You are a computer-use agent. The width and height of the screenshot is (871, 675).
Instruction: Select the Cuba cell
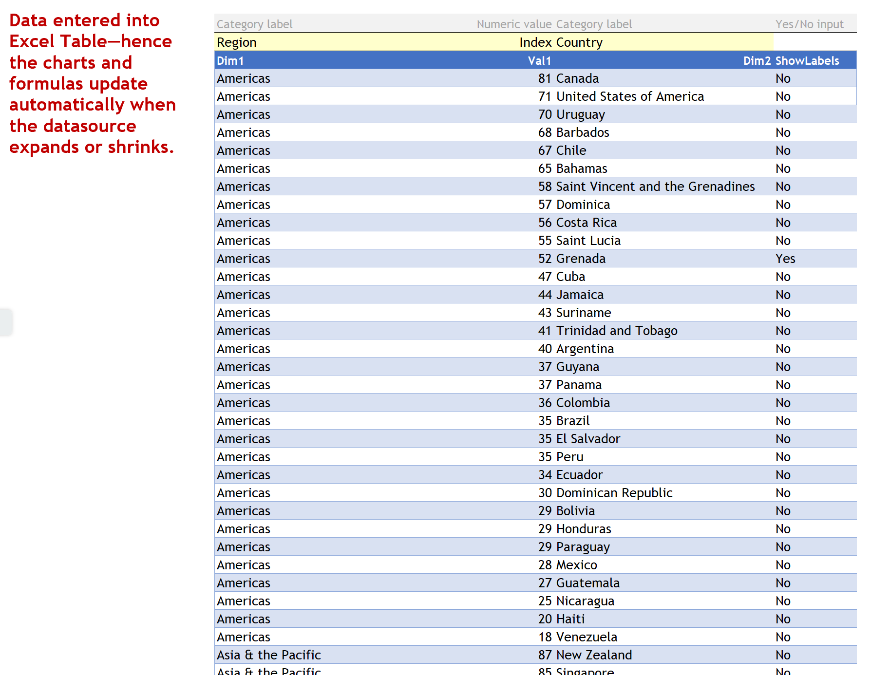(x=663, y=277)
